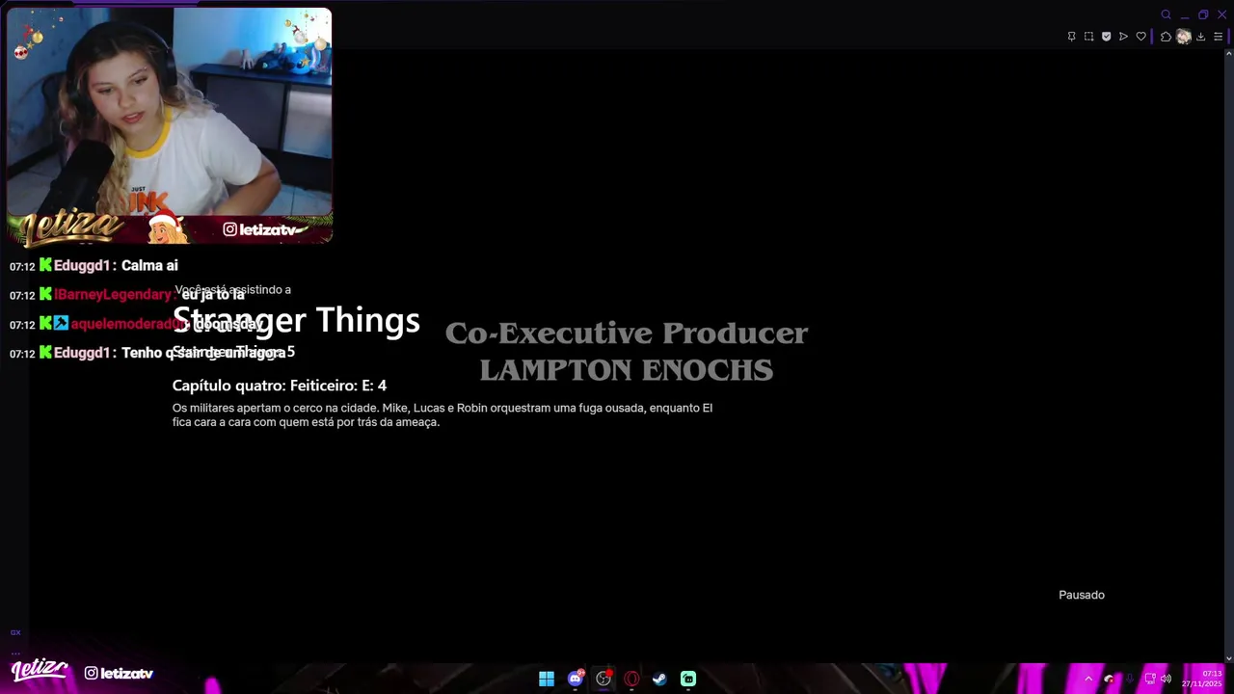1234x694 pixels.
Task: Open Steam from the taskbar
Action: [x=659, y=679]
